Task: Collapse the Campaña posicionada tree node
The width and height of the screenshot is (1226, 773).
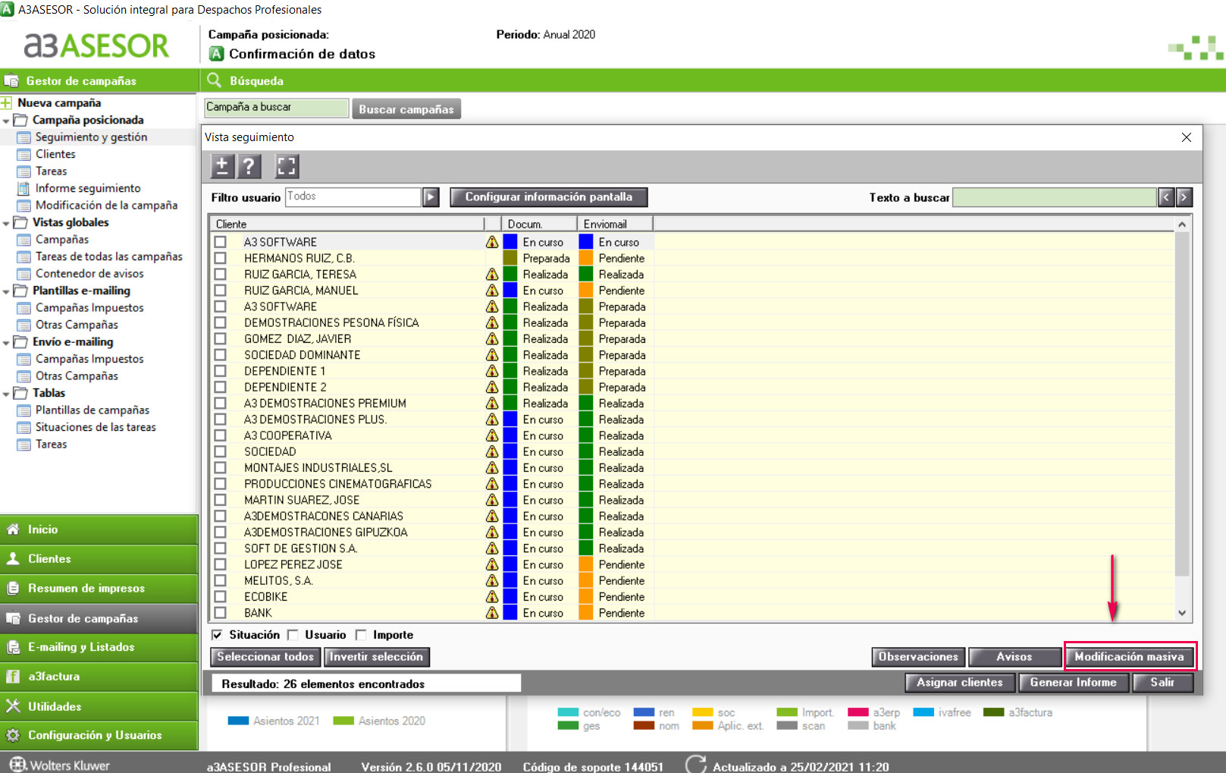Action: 6,121
